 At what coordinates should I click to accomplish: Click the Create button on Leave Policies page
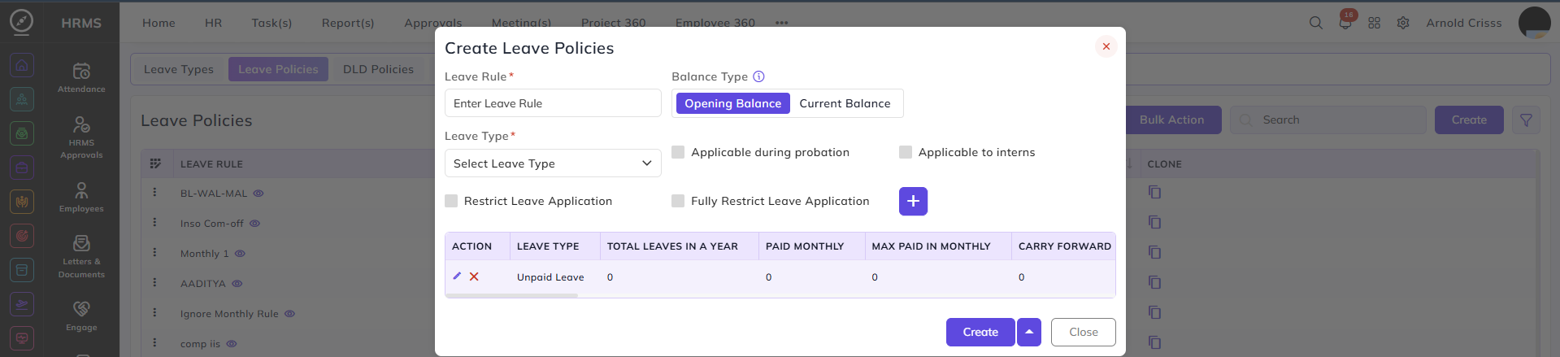[x=1469, y=120]
